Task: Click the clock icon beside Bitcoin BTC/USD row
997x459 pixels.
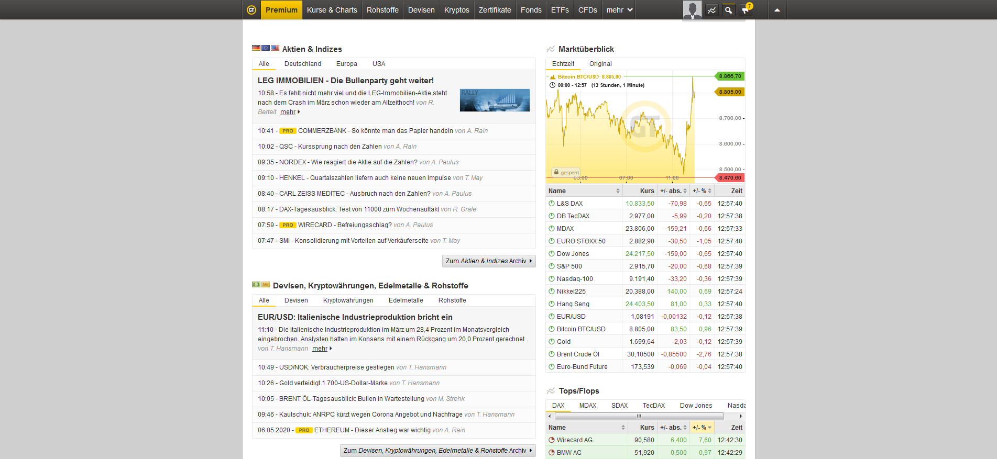Action: pos(552,329)
